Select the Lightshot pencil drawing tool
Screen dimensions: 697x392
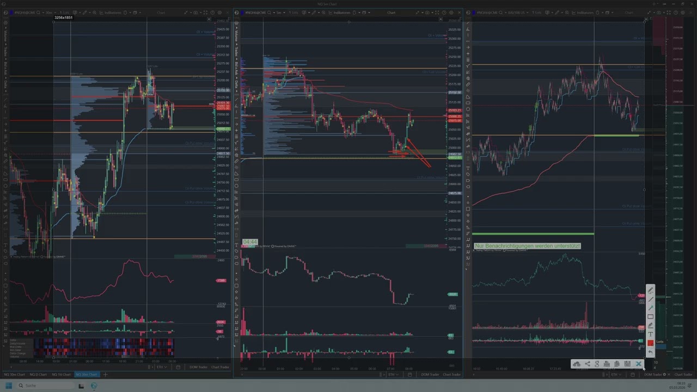(x=650, y=291)
